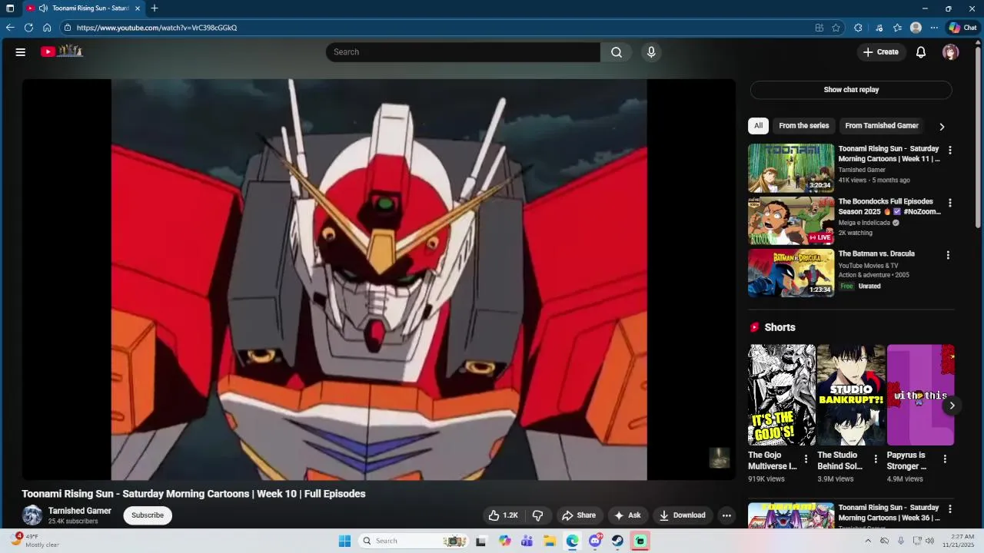984x553 pixels.
Task: Toggle system volume tray icon
Action: 931,541
